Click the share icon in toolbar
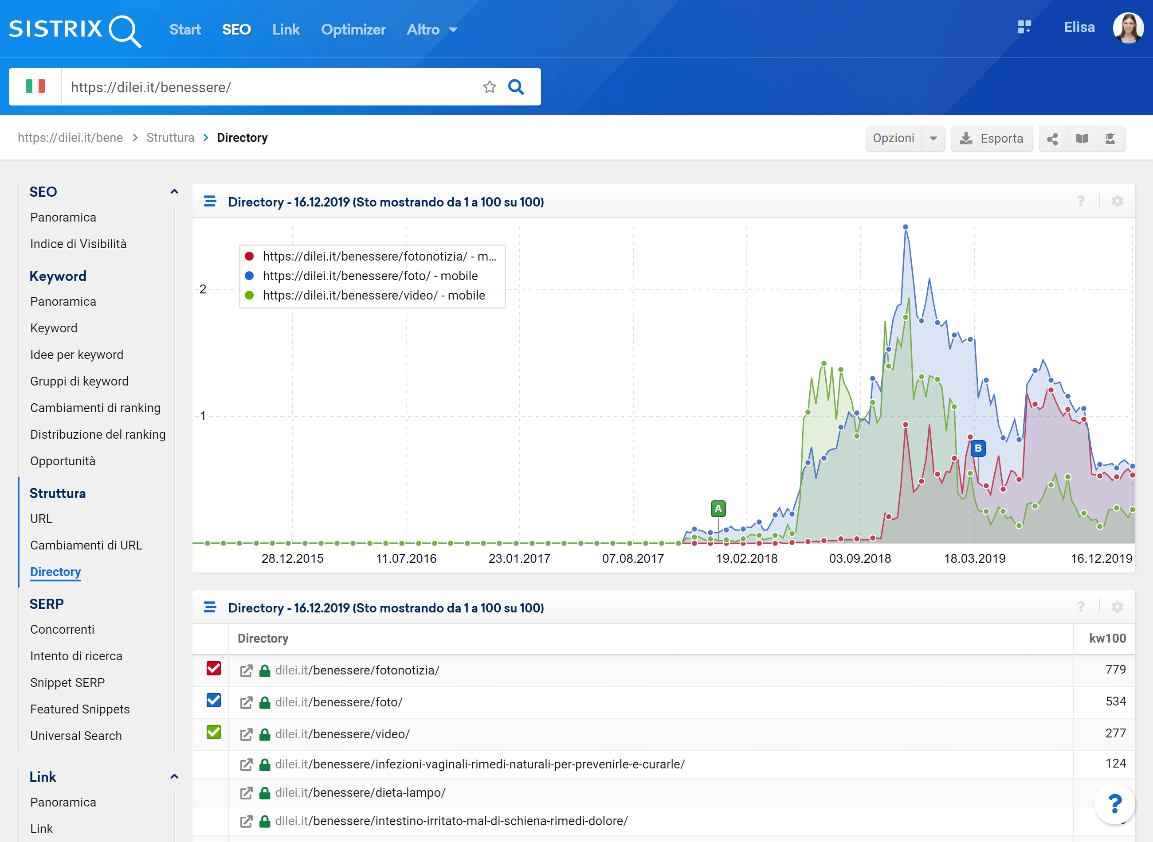The height and width of the screenshot is (842, 1153). (1052, 139)
